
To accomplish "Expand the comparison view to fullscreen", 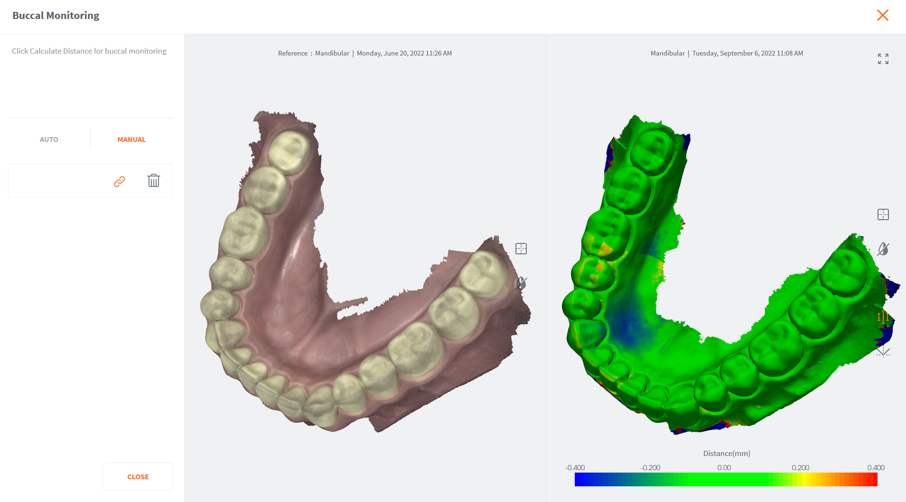I will 883,59.
